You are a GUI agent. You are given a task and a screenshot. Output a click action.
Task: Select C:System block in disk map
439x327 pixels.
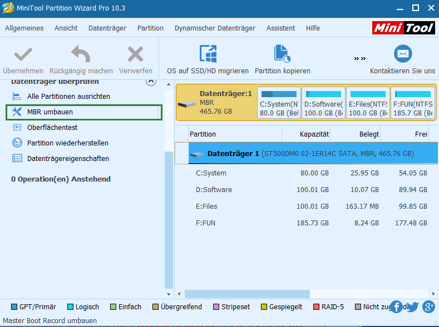tap(279, 103)
